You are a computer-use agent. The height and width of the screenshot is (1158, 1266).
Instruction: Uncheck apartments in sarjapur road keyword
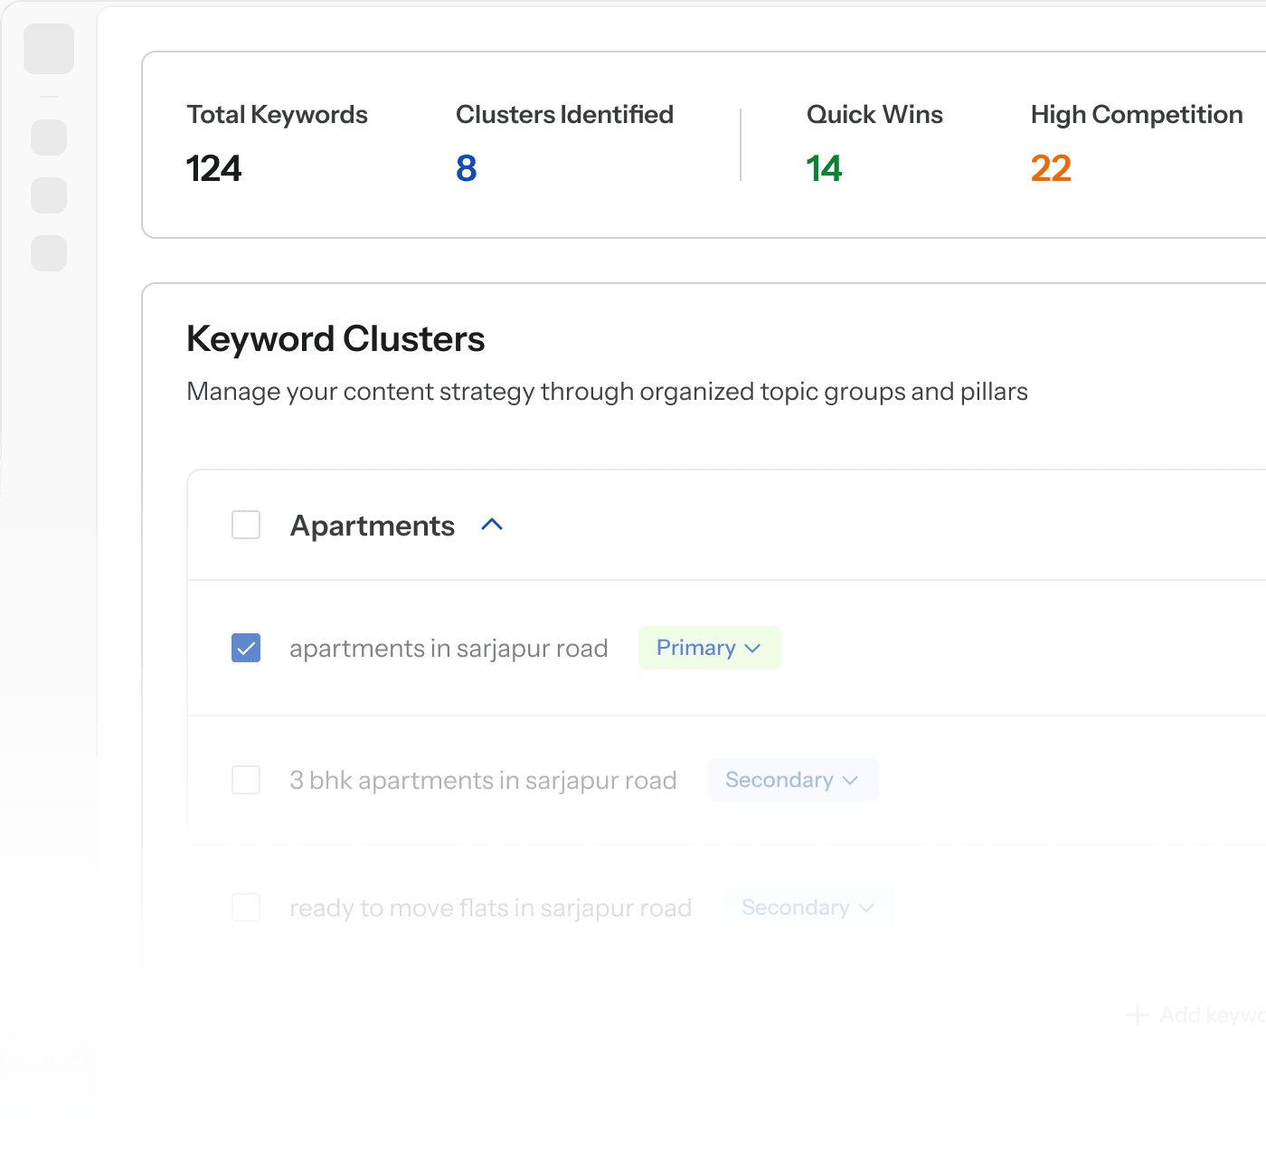[x=246, y=648]
